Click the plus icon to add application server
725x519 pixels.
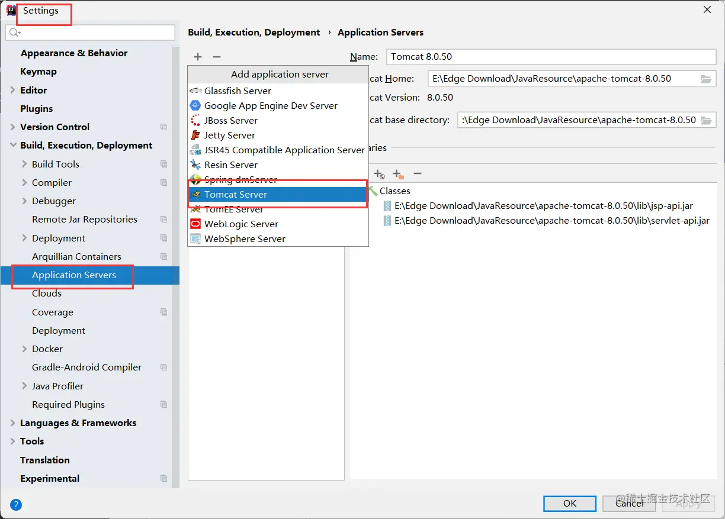pyautogui.click(x=198, y=57)
